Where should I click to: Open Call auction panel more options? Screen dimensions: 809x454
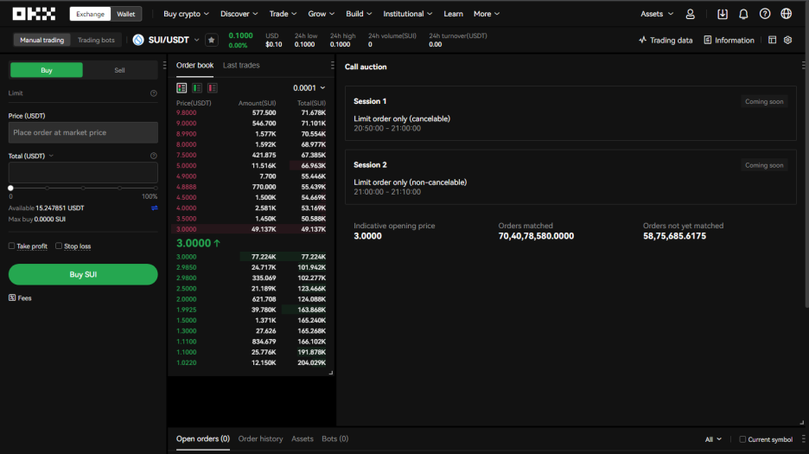click(x=803, y=65)
